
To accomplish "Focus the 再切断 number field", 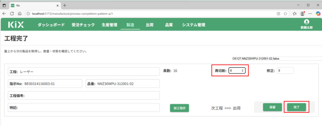I will (x=237, y=70).
